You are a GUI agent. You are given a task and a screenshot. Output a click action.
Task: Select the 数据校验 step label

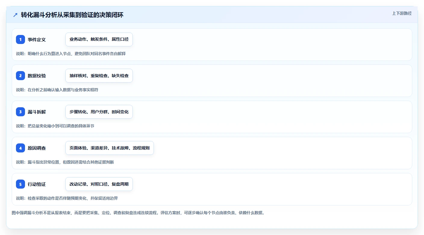[x=37, y=76]
